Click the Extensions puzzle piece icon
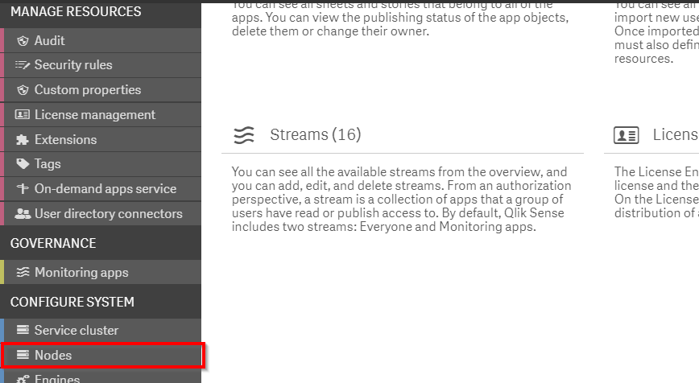The image size is (699, 383). click(x=23, y=140)
